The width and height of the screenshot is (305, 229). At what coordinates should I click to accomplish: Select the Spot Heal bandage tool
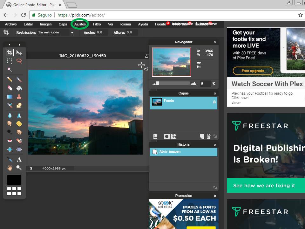[19, 141]
